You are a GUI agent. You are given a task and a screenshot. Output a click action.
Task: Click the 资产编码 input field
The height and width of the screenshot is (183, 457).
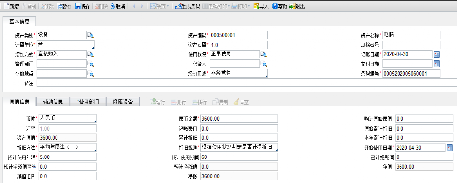click(x=238, y=35)
